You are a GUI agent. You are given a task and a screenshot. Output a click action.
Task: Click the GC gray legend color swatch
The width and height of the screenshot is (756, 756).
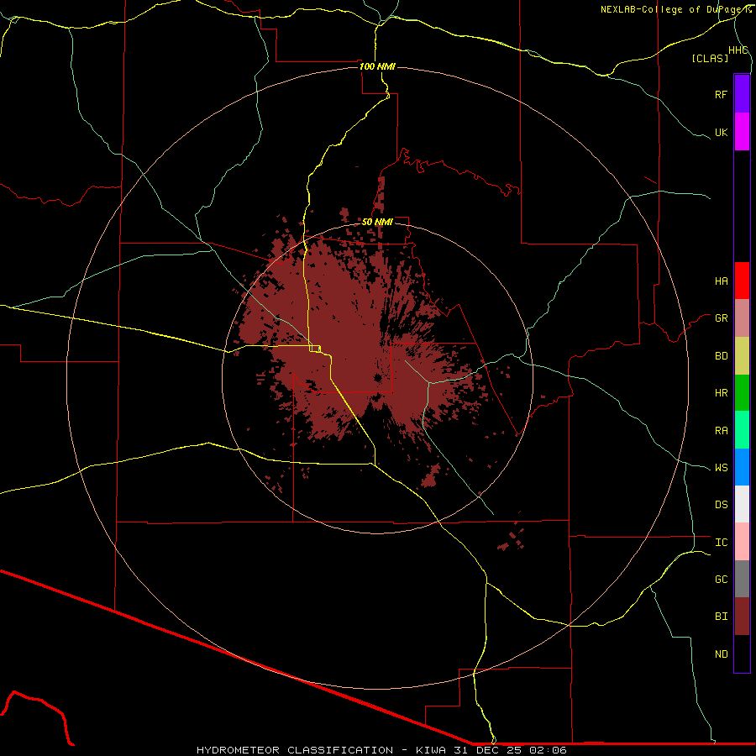coord(742,579)
